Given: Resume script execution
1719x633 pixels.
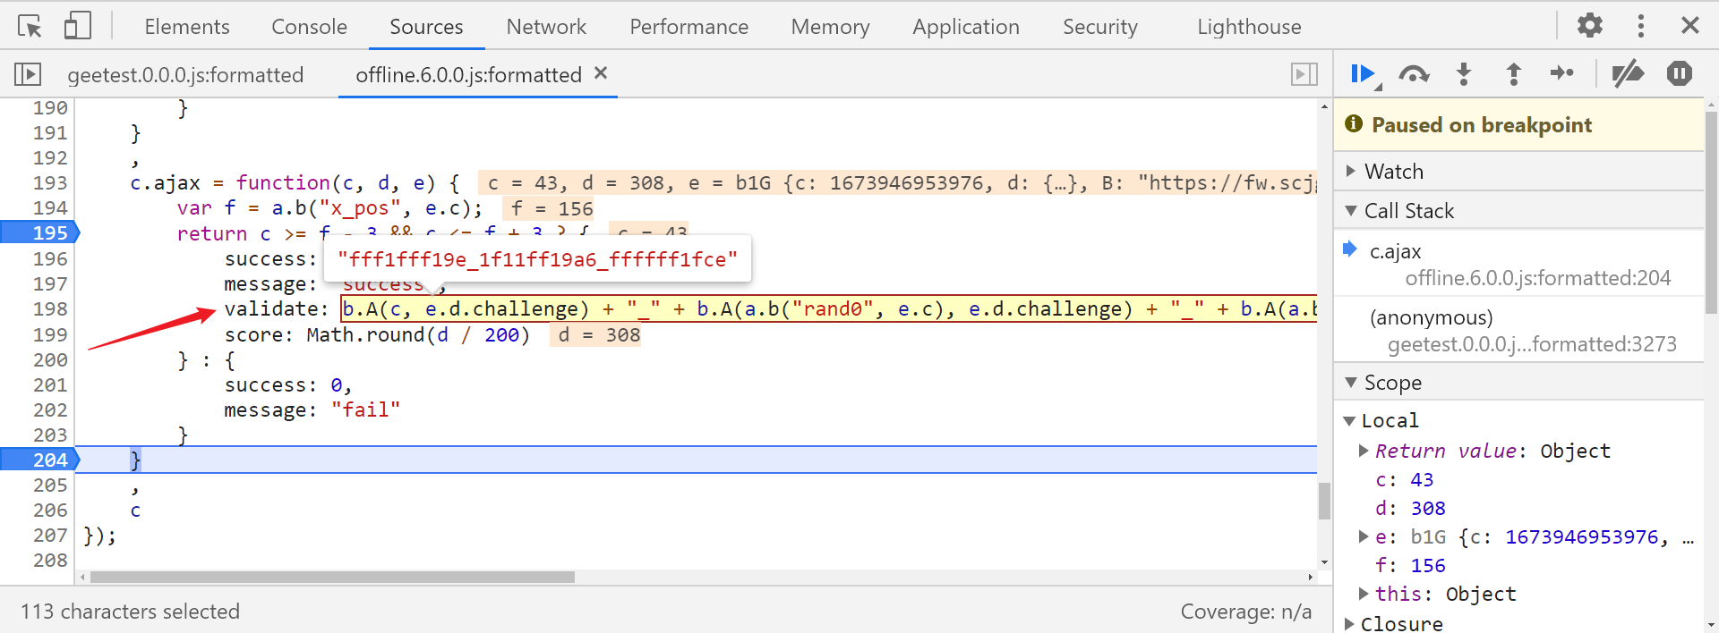Looking at the screenshot, I should (x=1364, y=74).
